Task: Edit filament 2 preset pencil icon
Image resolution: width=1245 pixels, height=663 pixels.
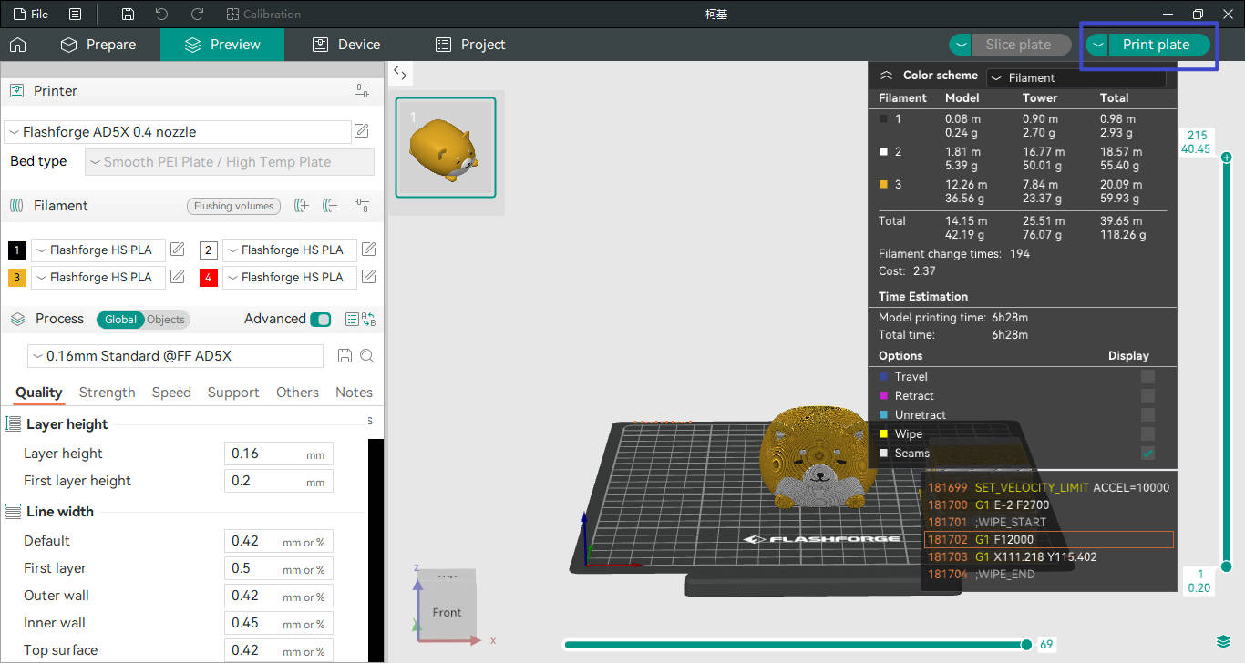Action: coord(369,250)
